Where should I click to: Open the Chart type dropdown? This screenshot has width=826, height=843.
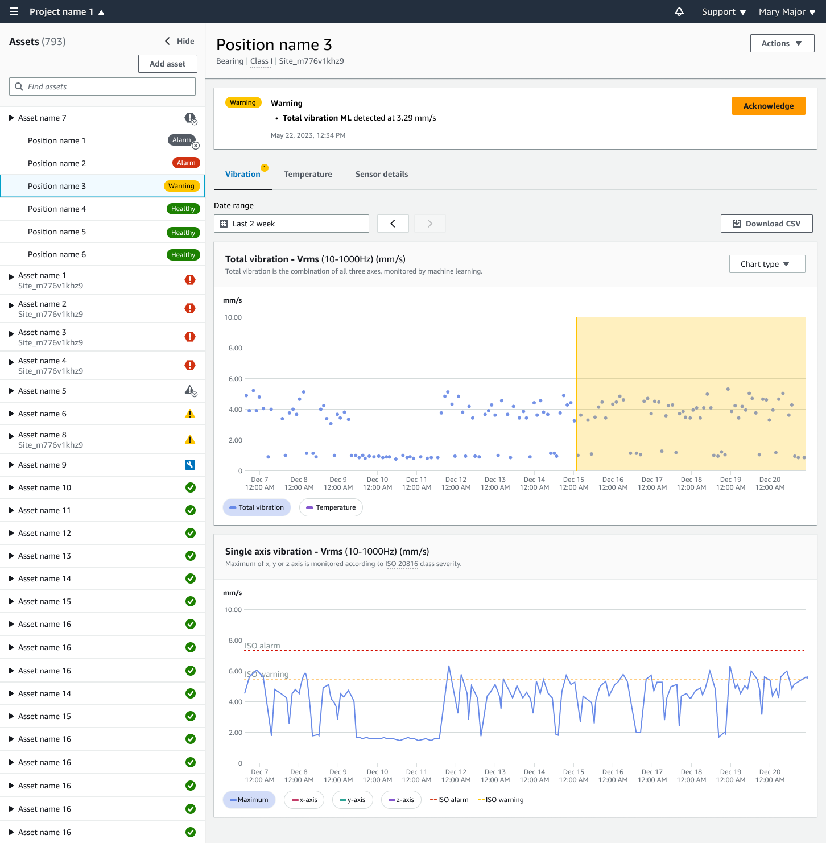[767, 264]
